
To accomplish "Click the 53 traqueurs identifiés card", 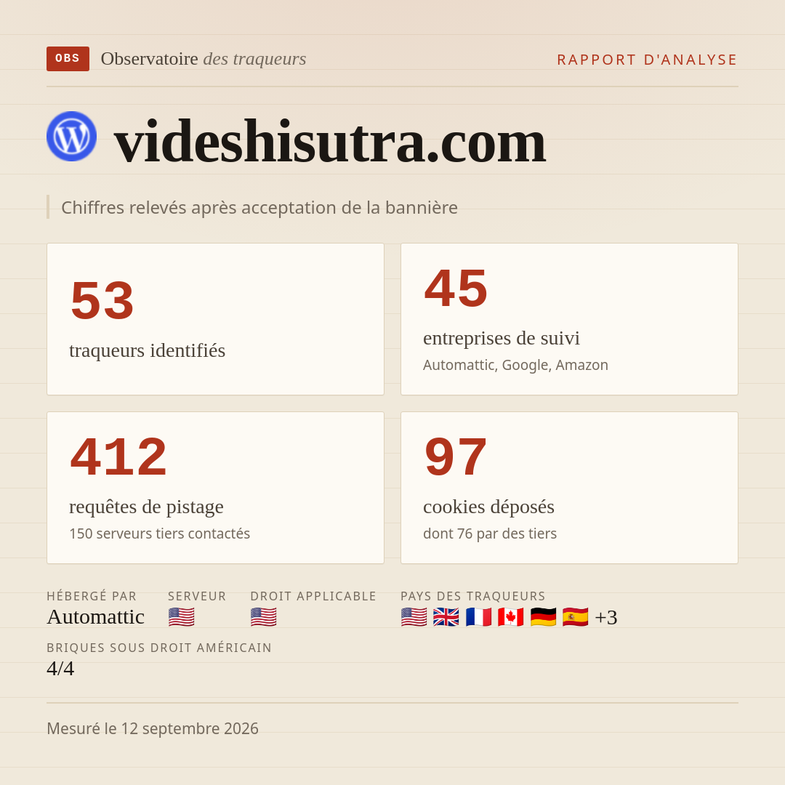I will coord(215,319).
